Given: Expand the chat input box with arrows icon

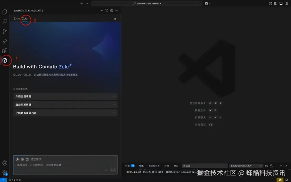Looking at the screenshot, I should pyautogui.click(x=107, y=170).
